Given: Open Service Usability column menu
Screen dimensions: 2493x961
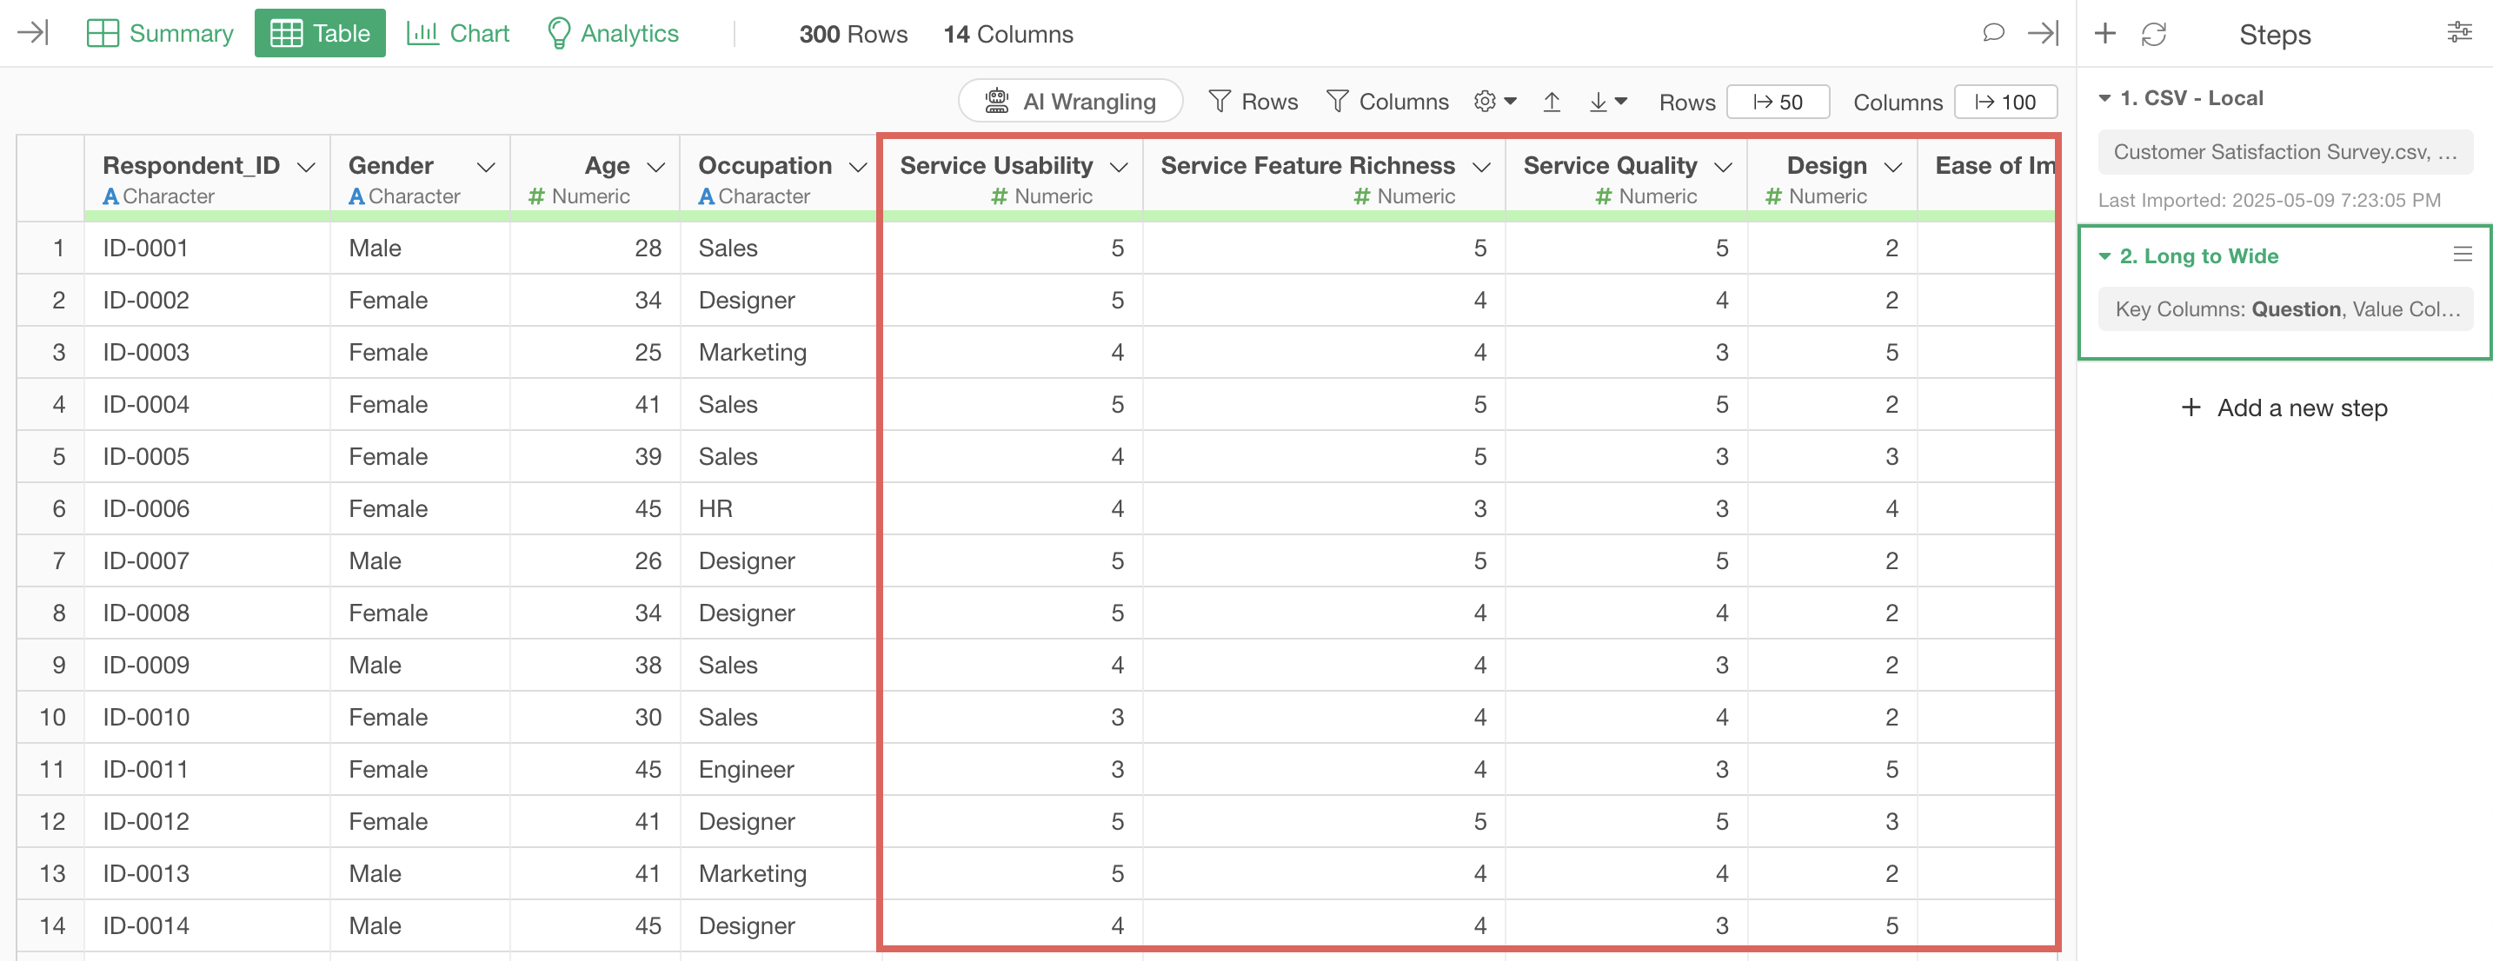Looking at the screenshot, I should coord(1119,167).
